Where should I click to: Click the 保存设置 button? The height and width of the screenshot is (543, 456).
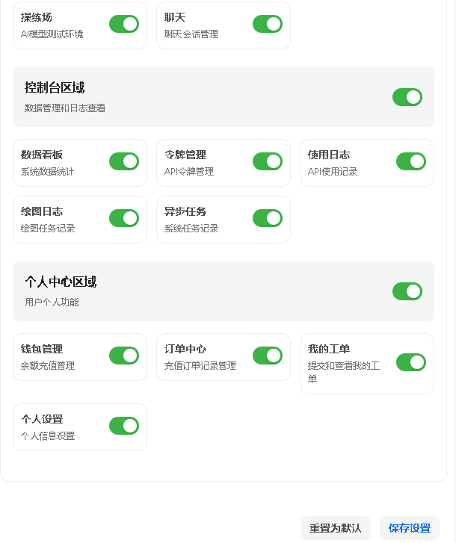click(410, 528)
